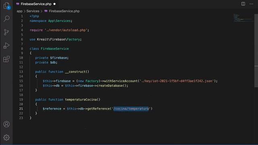Click the iot-2021 JSON key path string

pos(177,81)
